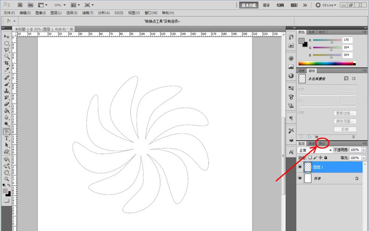Open the Character panel icon
The image size is (369, 231).
(291, 152)
